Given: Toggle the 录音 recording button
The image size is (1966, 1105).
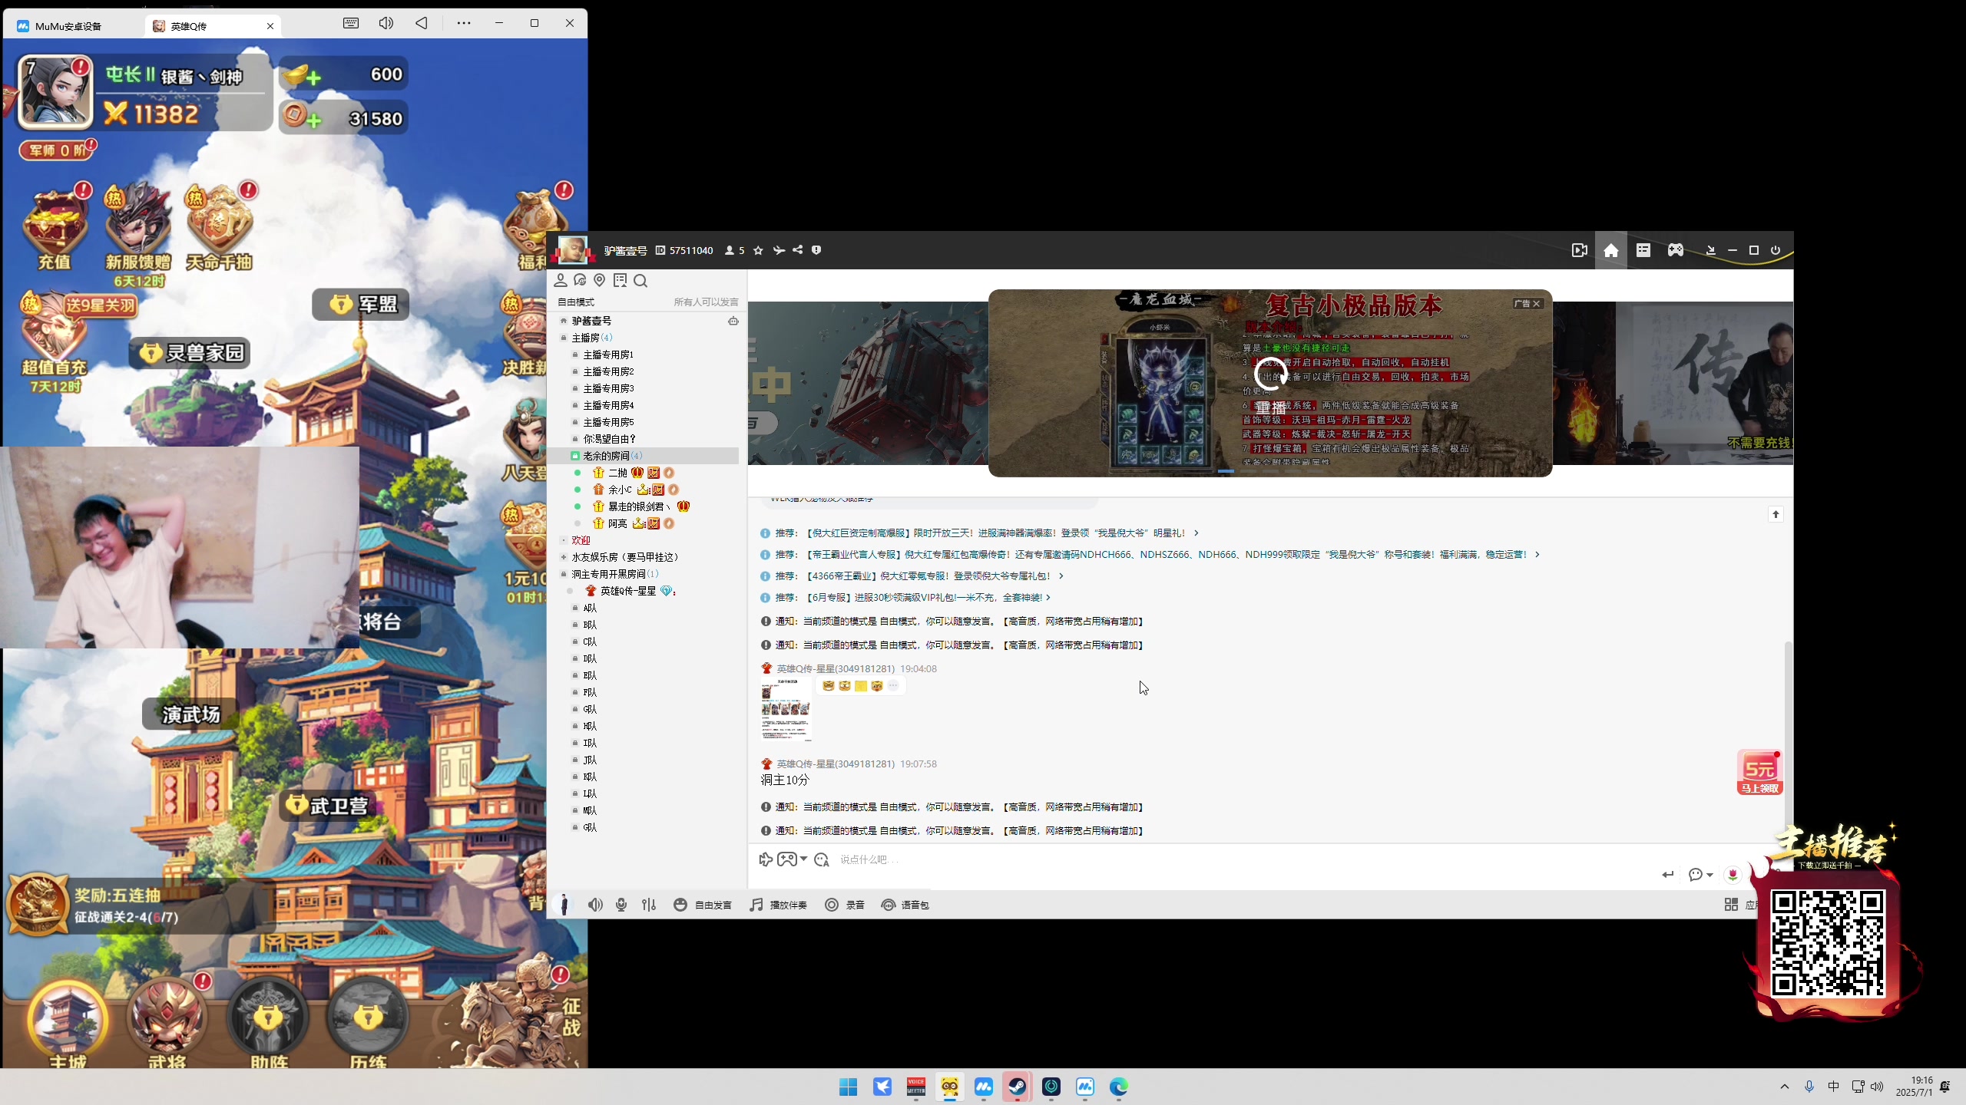Looking at the screenshot, I should click(x=845, y=905).
